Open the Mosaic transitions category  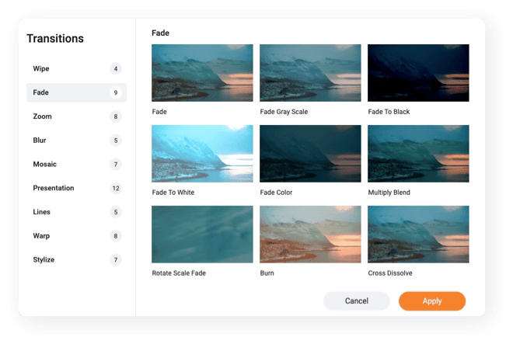point(76,164)
